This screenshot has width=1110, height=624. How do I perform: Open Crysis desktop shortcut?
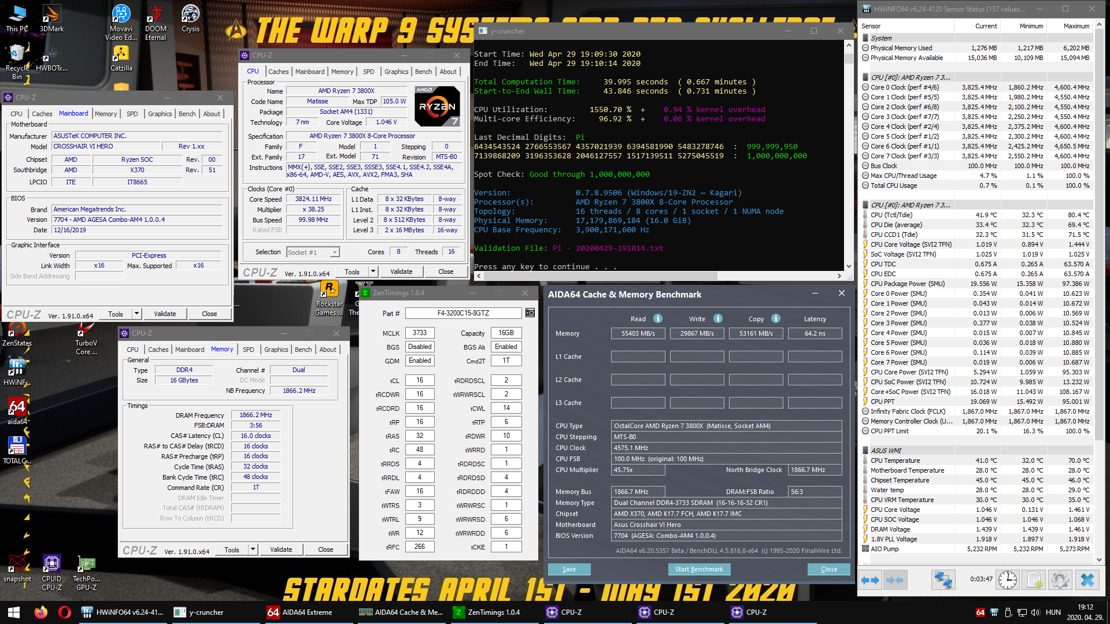click(x=190, y=18)
